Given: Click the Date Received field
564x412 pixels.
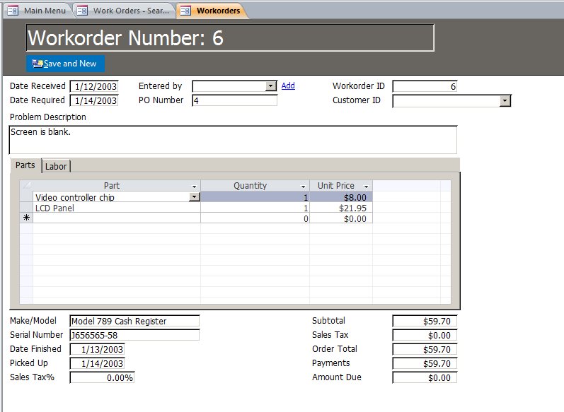Looking at the screenshot, I should [94, 86].
